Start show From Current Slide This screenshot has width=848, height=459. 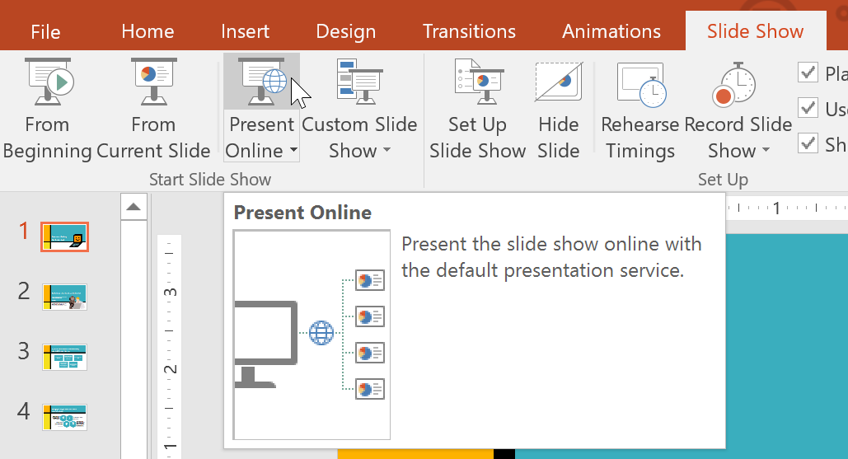tap(153, 83)
